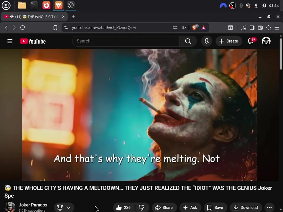283x212 pixels.
Task: Open site settings icon in address bar
Action: pyautogui.click(x=66, y=28)
